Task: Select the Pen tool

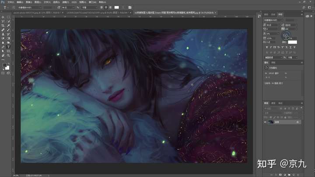Action: [3, 47]
